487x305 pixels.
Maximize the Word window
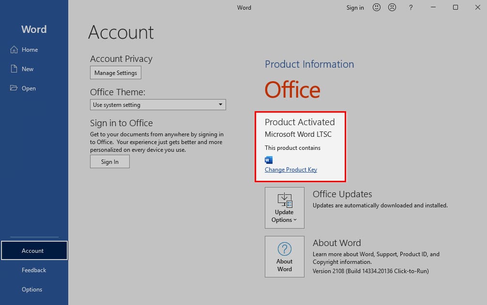[x=456, y=7]
